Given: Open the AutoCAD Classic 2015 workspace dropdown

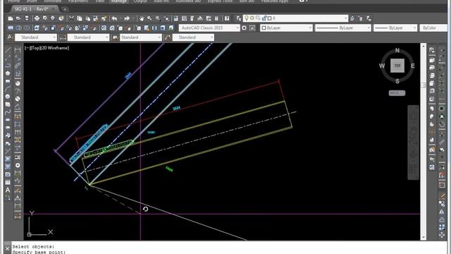Looking at the screenshot, I should tap(209, 28).
